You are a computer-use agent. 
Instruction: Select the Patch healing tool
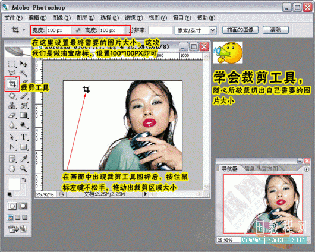[x=12, y=96]
